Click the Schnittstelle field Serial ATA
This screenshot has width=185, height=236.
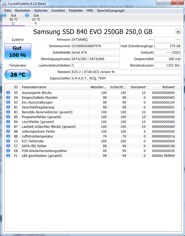click(x=95, y=52)
